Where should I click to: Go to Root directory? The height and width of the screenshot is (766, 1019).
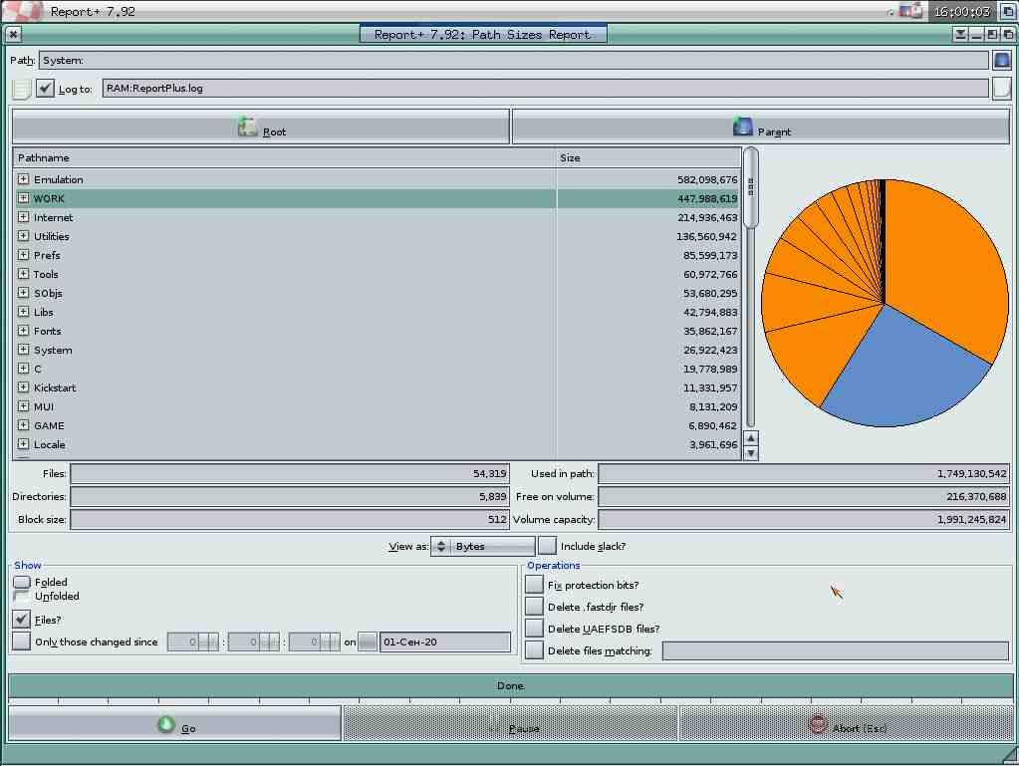pos(261,128)
